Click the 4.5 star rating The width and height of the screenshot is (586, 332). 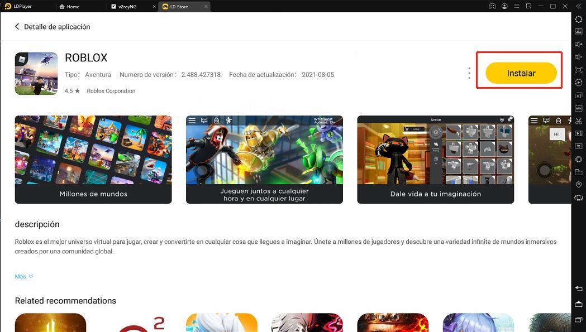tap(72, 91)
